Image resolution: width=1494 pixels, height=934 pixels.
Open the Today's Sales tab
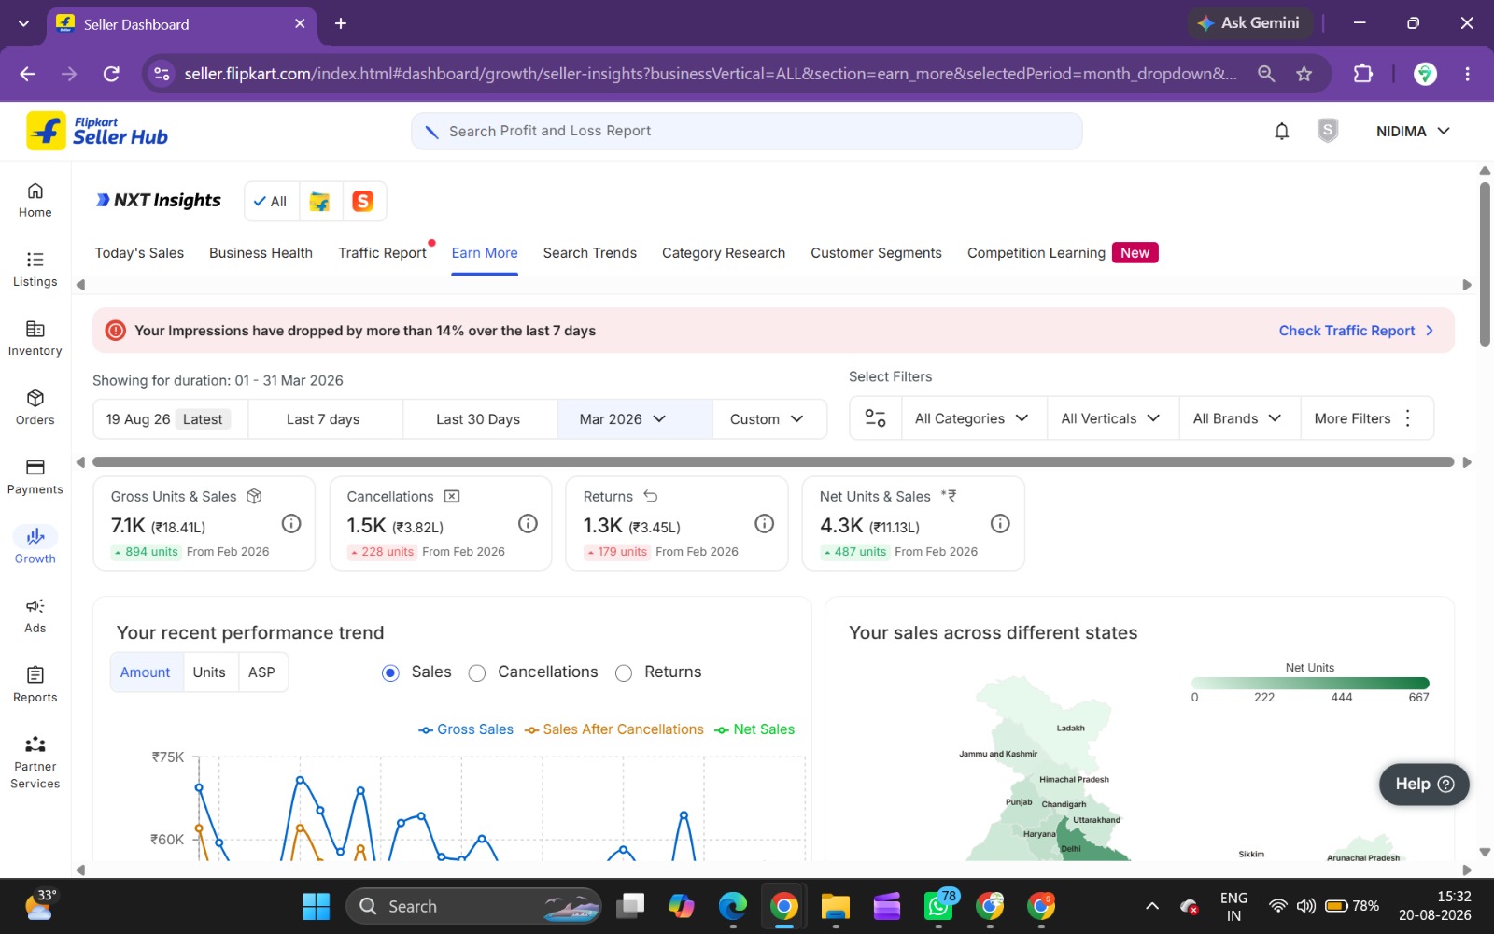pos(139,253)
